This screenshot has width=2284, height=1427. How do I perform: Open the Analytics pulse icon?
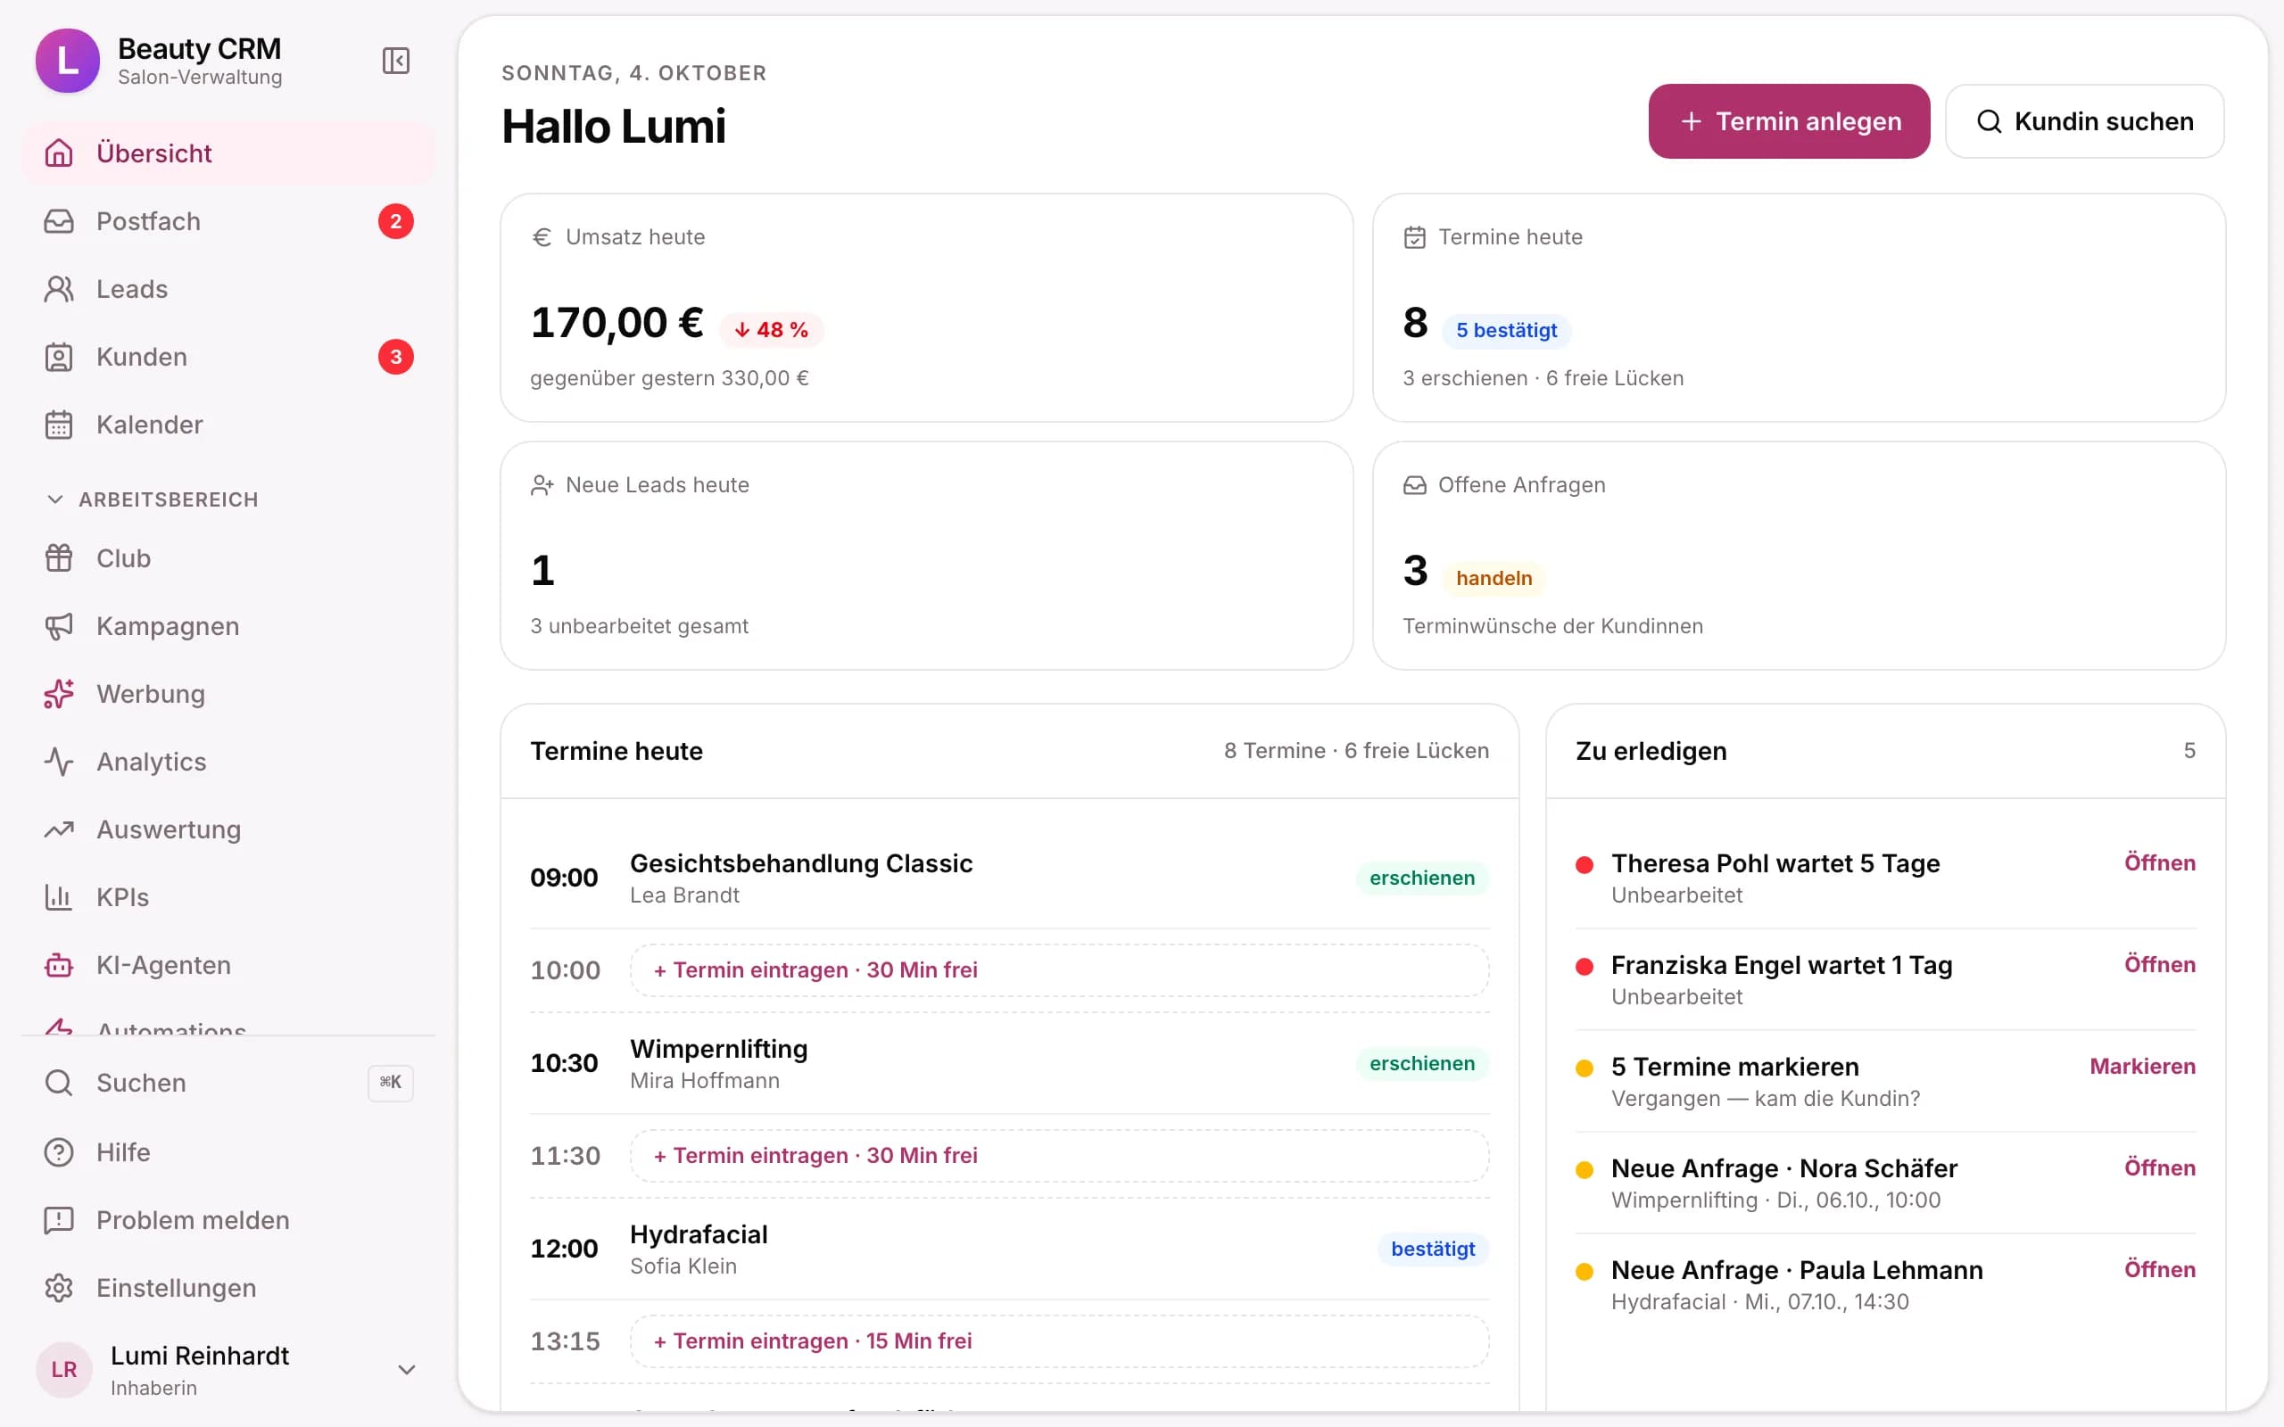(59, 762)
